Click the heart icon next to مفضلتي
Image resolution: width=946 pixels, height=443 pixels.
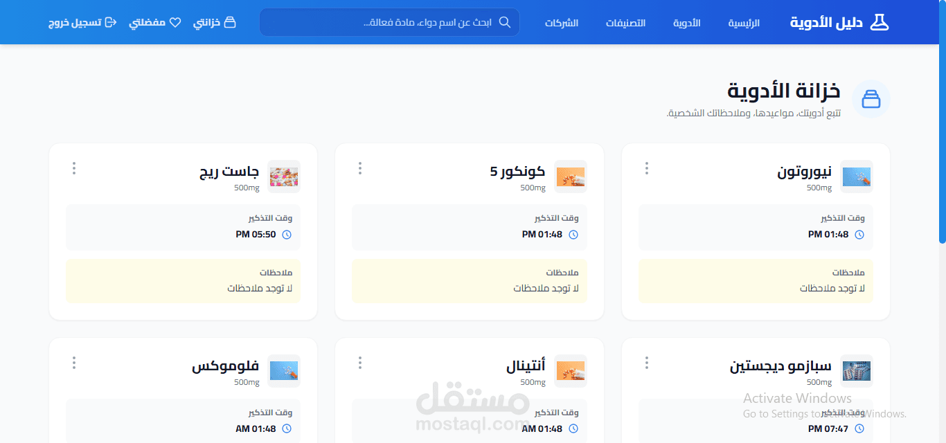point(175,22)
